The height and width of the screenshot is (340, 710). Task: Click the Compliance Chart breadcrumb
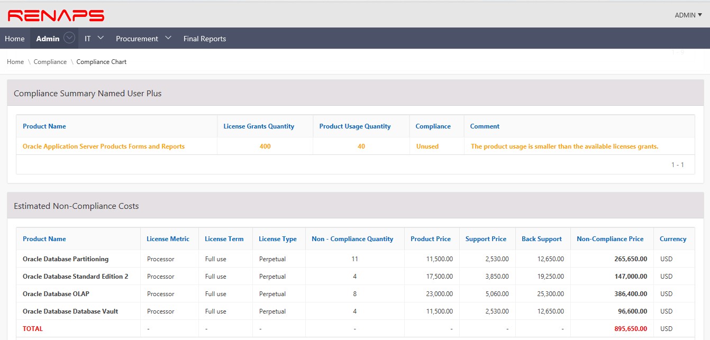pyautogui.click(x=102, y=62)
